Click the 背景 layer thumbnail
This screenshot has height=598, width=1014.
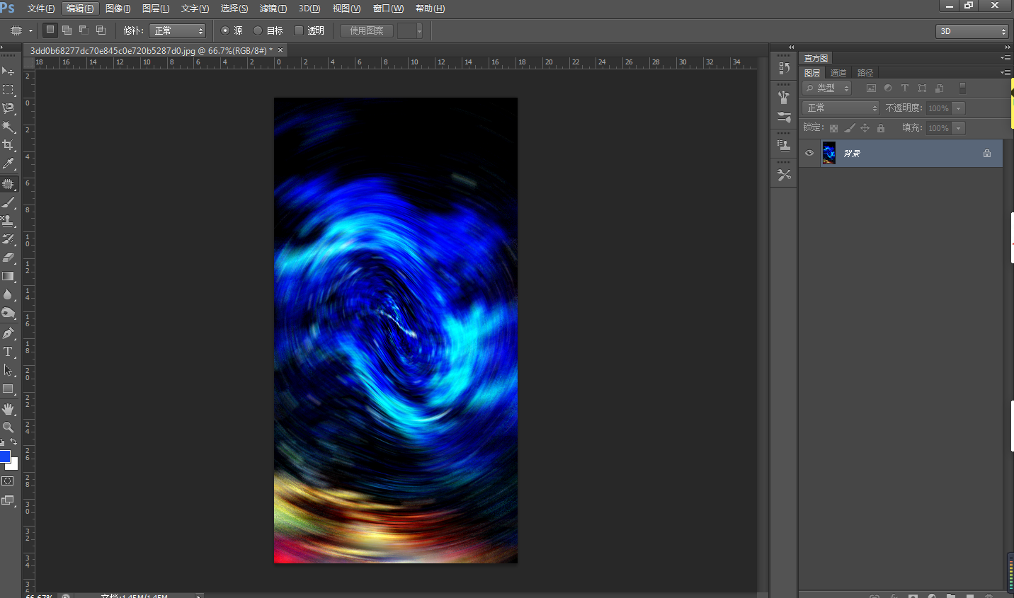828,153
